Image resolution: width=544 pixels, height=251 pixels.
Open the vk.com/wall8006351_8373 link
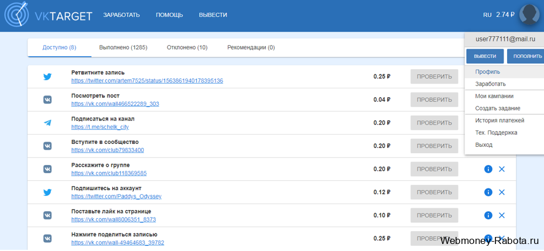pos(114,219)
